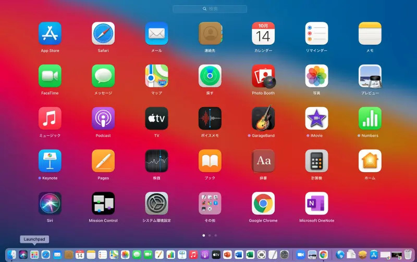Open Microsoft OneNote app
The width and height of the screenshot is (417, 262).
pos(316,204)
